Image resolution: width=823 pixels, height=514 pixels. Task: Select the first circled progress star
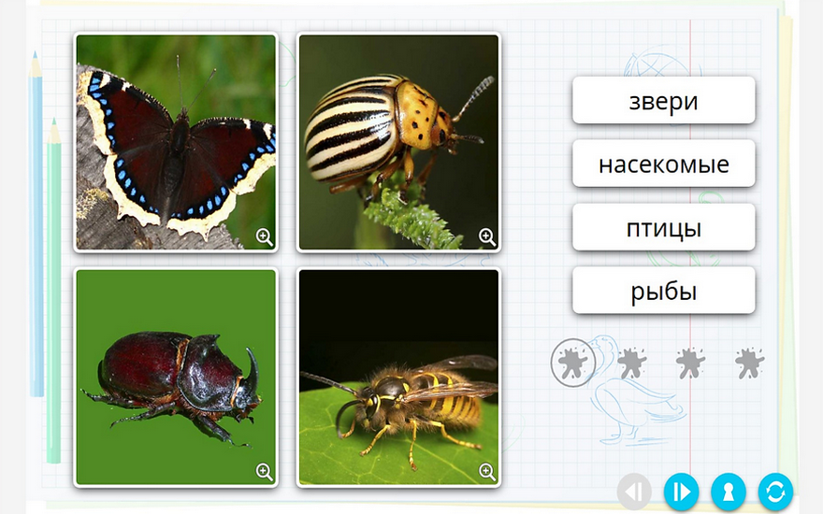click(573, 363)
